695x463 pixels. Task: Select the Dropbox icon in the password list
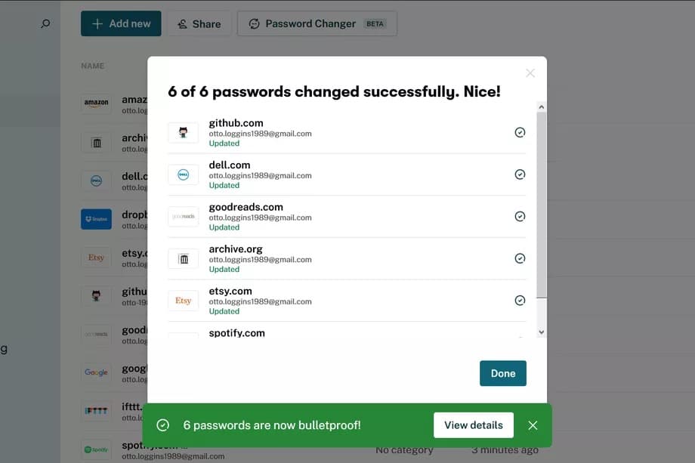[x=96, y=219]
